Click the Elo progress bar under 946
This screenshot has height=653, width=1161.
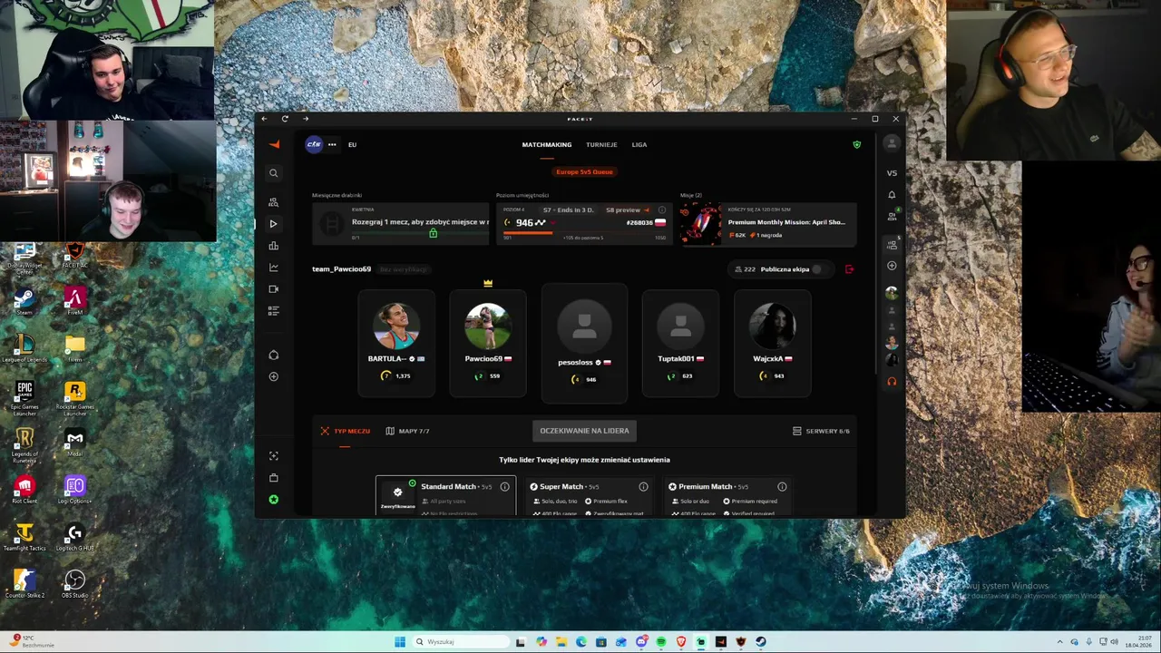click(584, 233)
